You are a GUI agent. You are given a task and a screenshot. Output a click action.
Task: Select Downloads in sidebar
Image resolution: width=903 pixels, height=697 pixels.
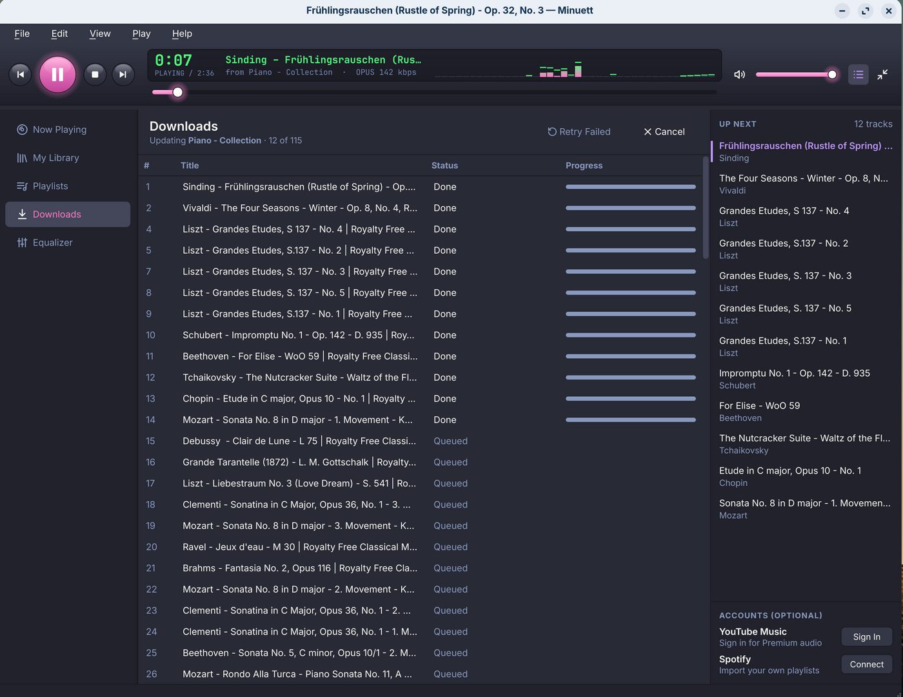click(x=68, y=215)
